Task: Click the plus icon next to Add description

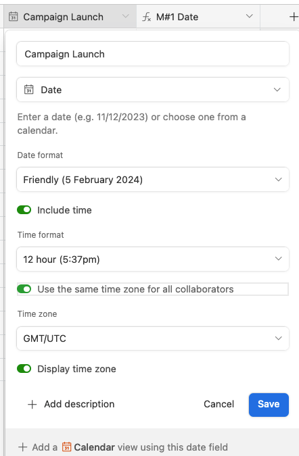Action: [32, 404]
